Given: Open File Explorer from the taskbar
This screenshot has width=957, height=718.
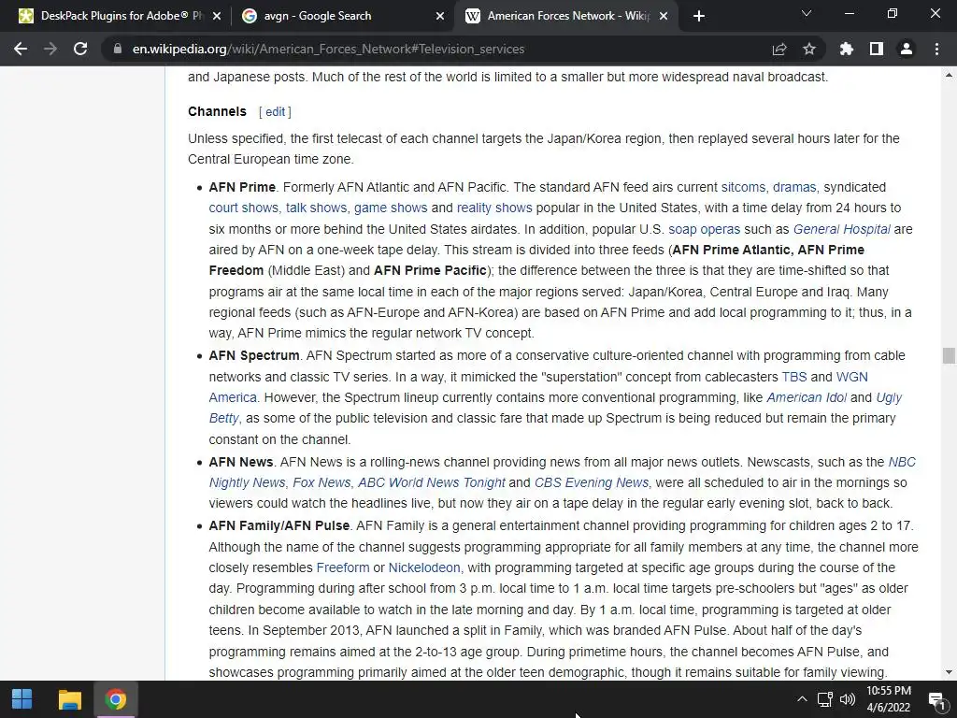Looking at the screenshot, I should 69,699.
